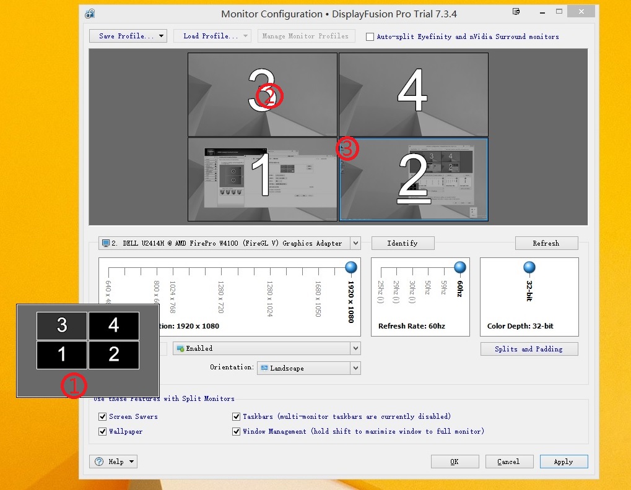This screenshot has width=631, height=490.
Task: Click the Help question mark icon
Action: pyautogui.click(x=99, y=462)
